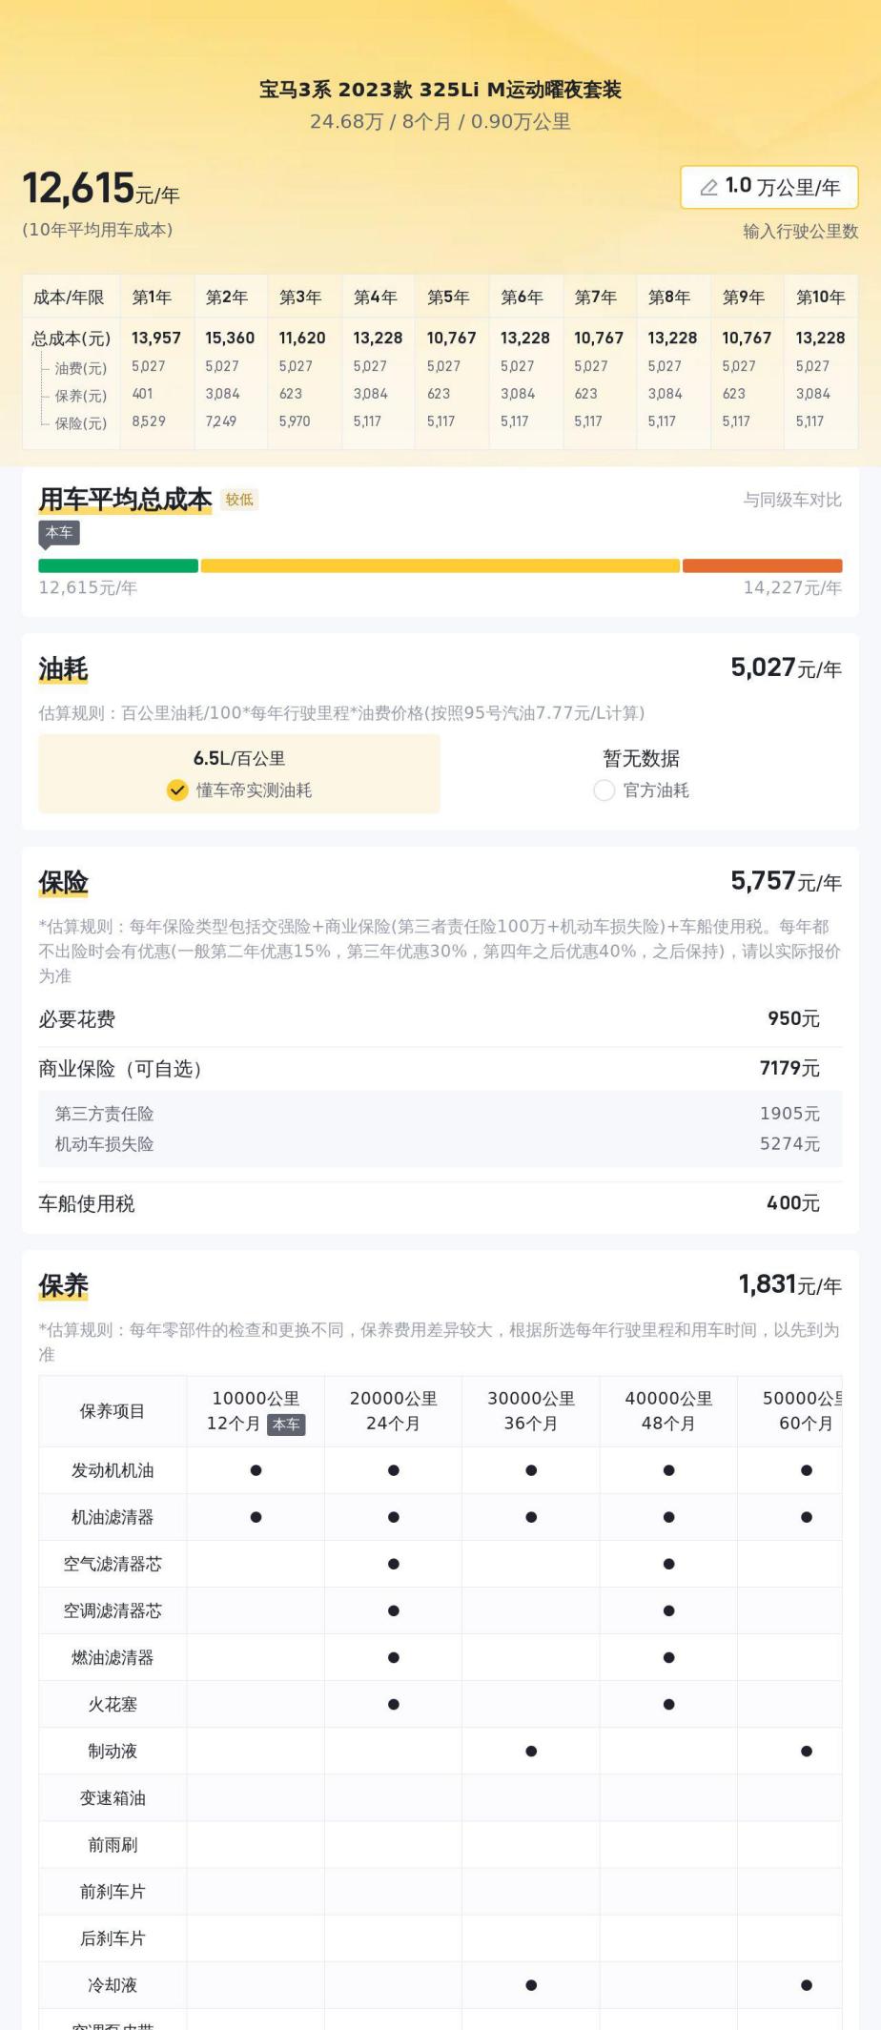Tap the 较低 cost level badge
Image resolution: width=881 pixels, height=2030 pixels.
[239, 500]
